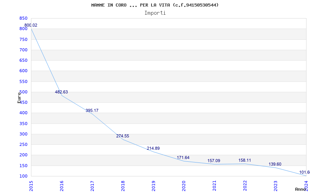This screenshot has width=310, height=193.
Task: Select the 482.63 data label
Action: coord(61,92)
